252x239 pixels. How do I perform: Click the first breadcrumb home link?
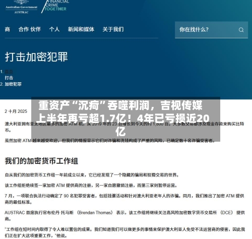[x=9, y=72]
